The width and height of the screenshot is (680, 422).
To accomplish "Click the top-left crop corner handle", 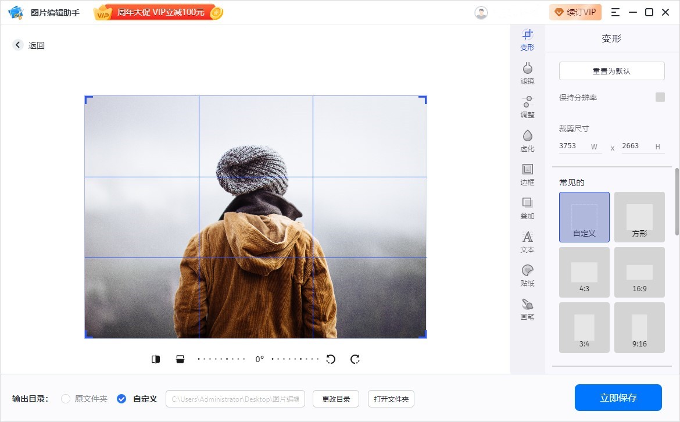I will point(88,99).
